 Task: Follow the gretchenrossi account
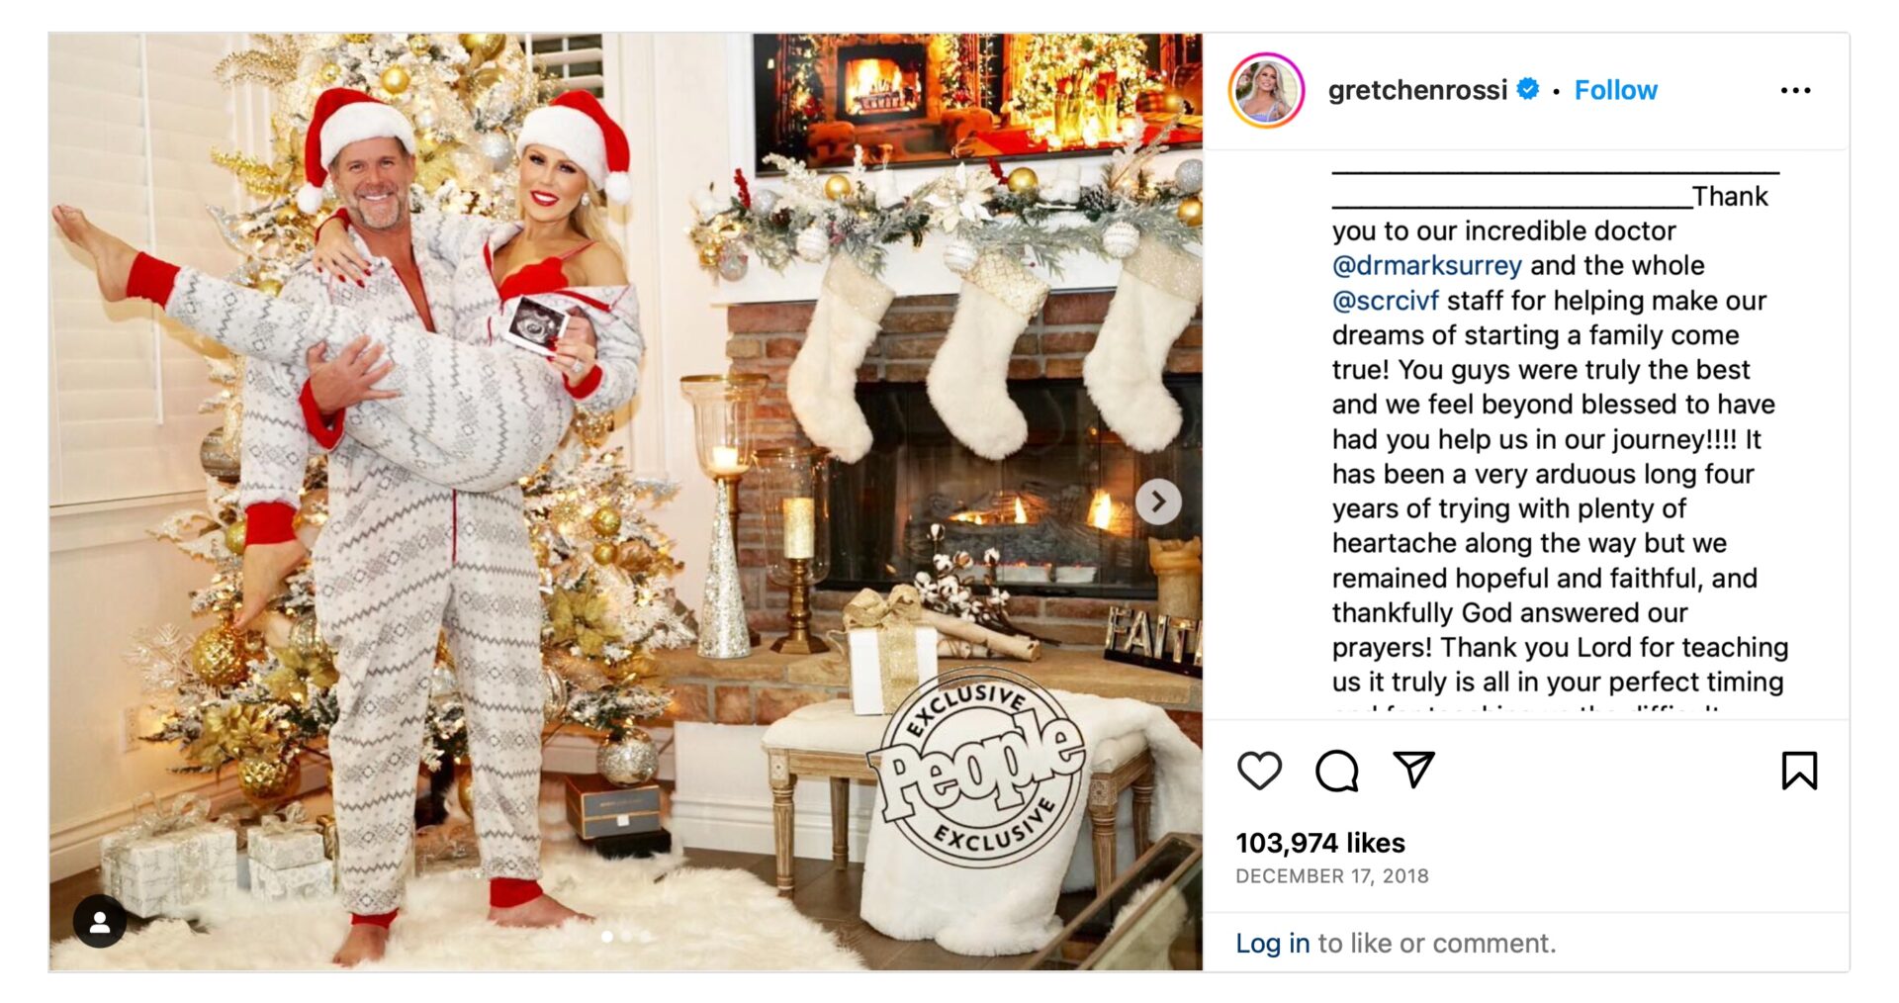(x=1615, y=90)
